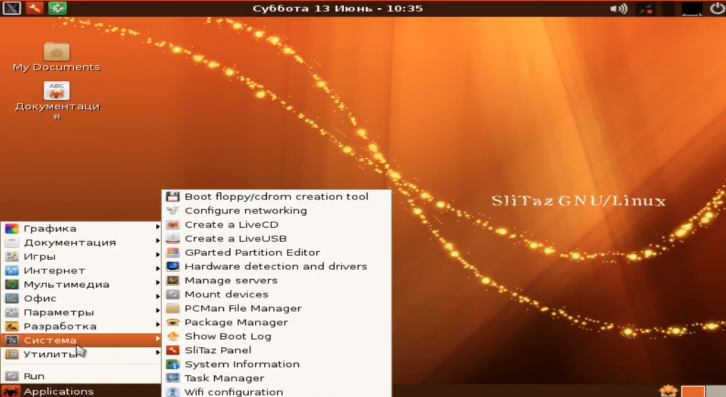
Task: Click the Mount devices icon
Action: click(173, 294)
